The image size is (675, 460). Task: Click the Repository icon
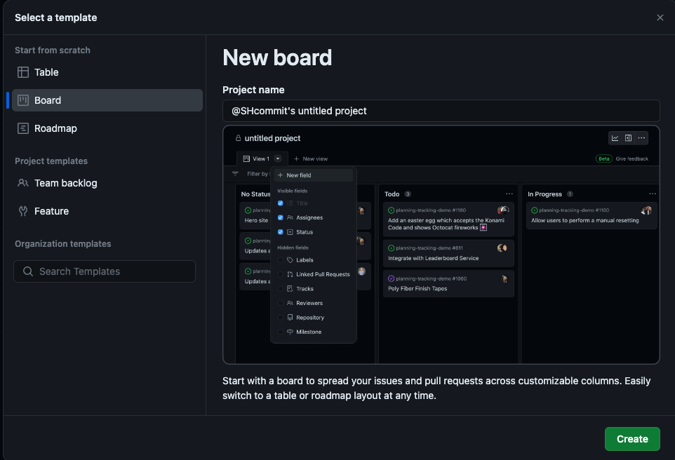click(x=290, y=318)
